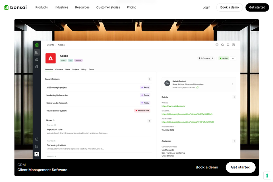Open the Industries menu
The height and width of the screenshot is (182, 273).
pyautogui.click(x=61, y=7)
